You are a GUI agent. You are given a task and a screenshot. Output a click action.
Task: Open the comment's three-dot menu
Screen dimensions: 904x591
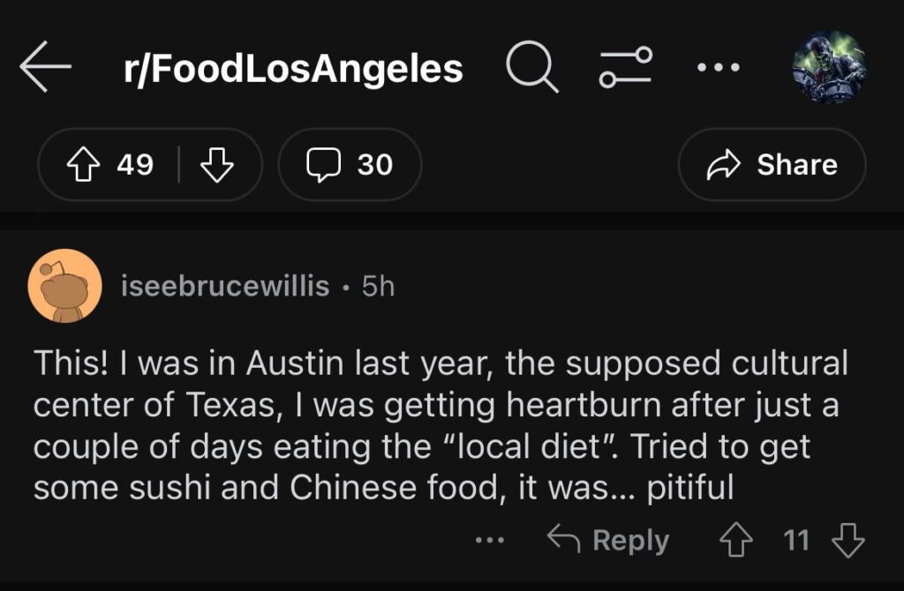[489, 540]
